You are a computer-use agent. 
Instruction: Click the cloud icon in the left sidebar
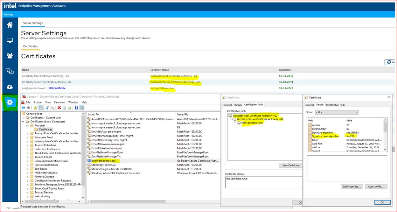[9, 87]
